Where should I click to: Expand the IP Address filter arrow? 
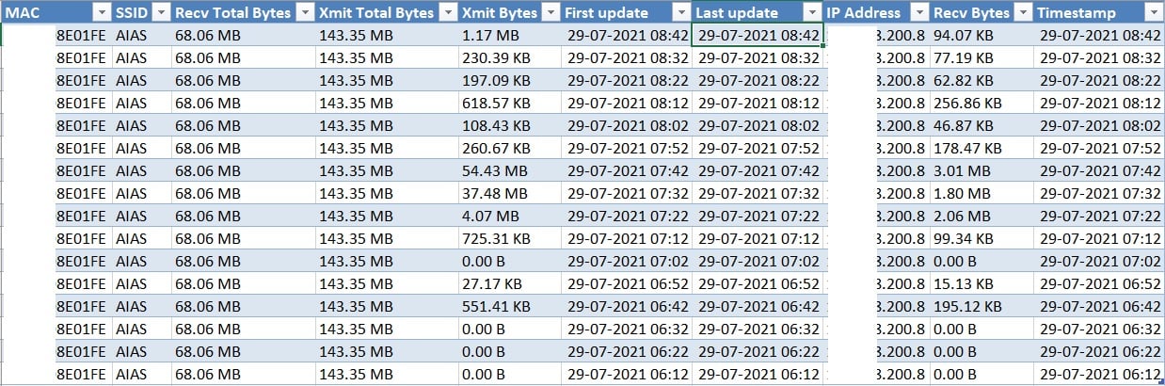click(x=918, y=12)
